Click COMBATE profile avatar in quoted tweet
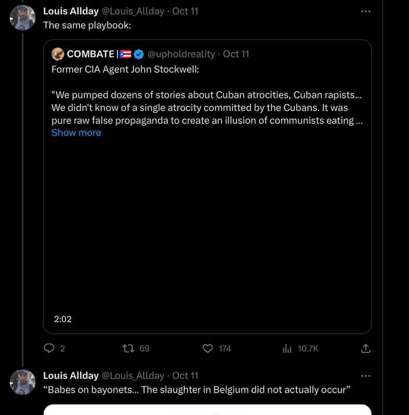 tap(58, 54)
